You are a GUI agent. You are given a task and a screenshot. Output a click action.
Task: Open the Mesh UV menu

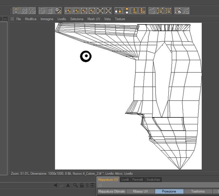(94, 19)
